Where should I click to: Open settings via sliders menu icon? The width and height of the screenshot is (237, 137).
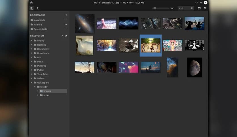(x=205, y=8)
